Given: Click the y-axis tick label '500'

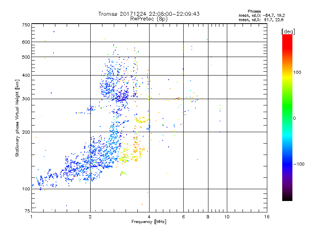Looking at the screenshot, I should point(26,57).
